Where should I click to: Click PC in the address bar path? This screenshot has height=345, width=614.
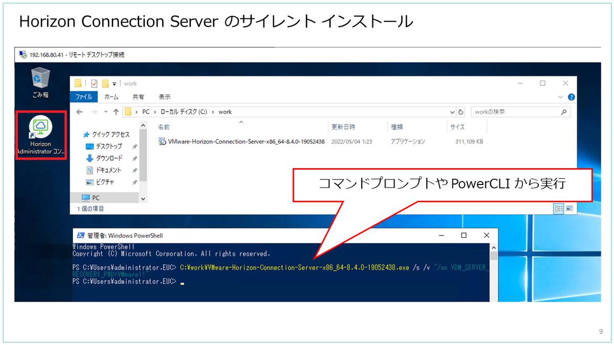[x=146, y=111]
